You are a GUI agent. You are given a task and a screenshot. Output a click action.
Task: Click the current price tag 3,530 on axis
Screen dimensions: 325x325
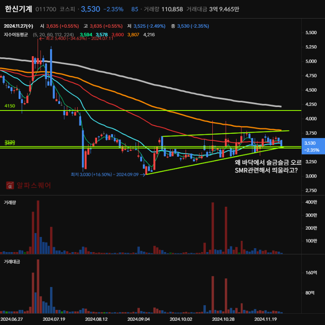coord(310,143)
